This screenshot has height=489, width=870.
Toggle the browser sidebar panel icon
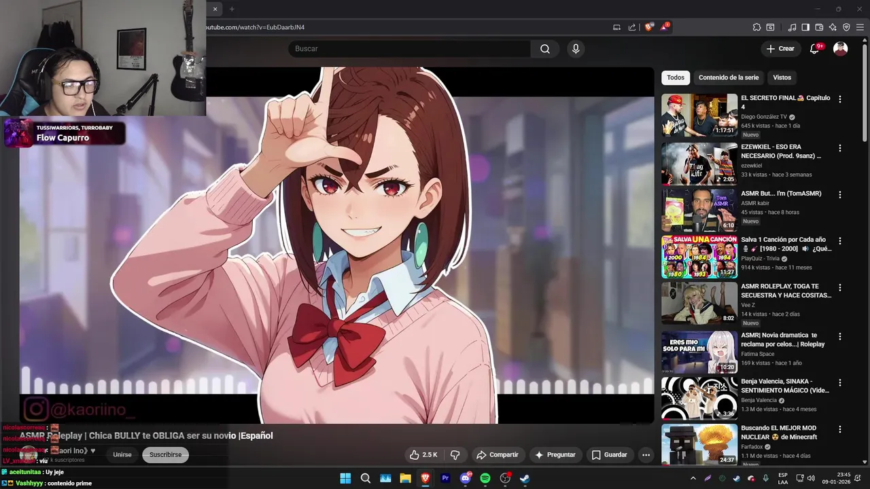point(805,27)
